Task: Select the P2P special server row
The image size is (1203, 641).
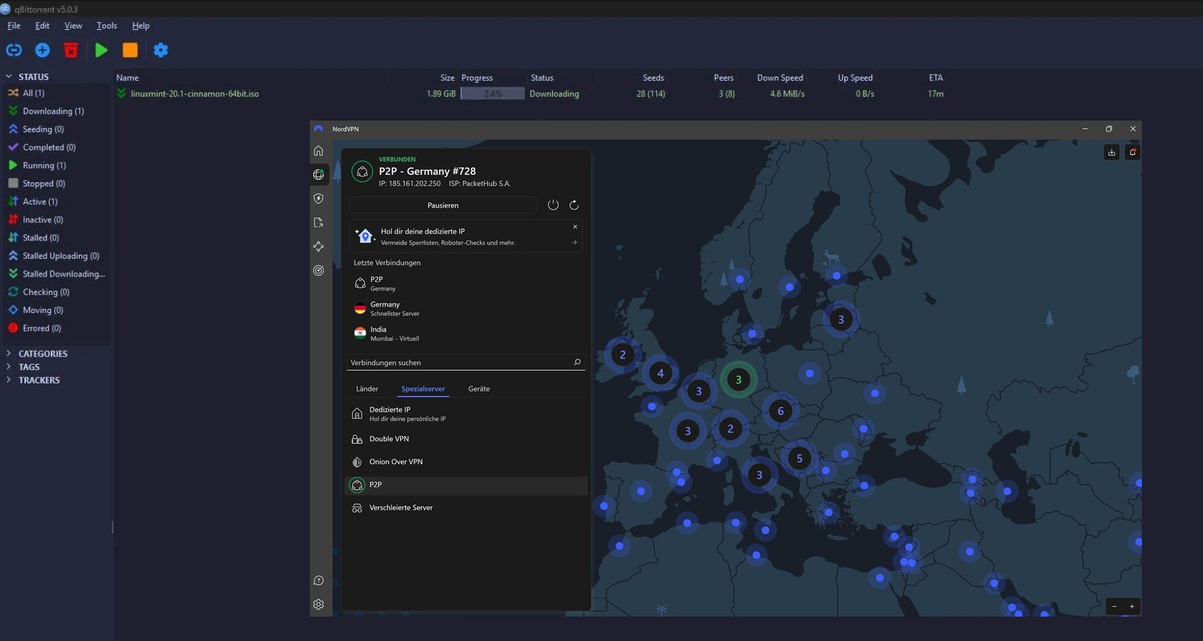Action: (467, 485)
